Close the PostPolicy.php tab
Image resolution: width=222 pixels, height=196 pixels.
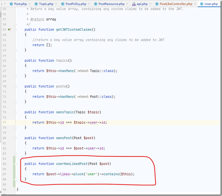89,4
